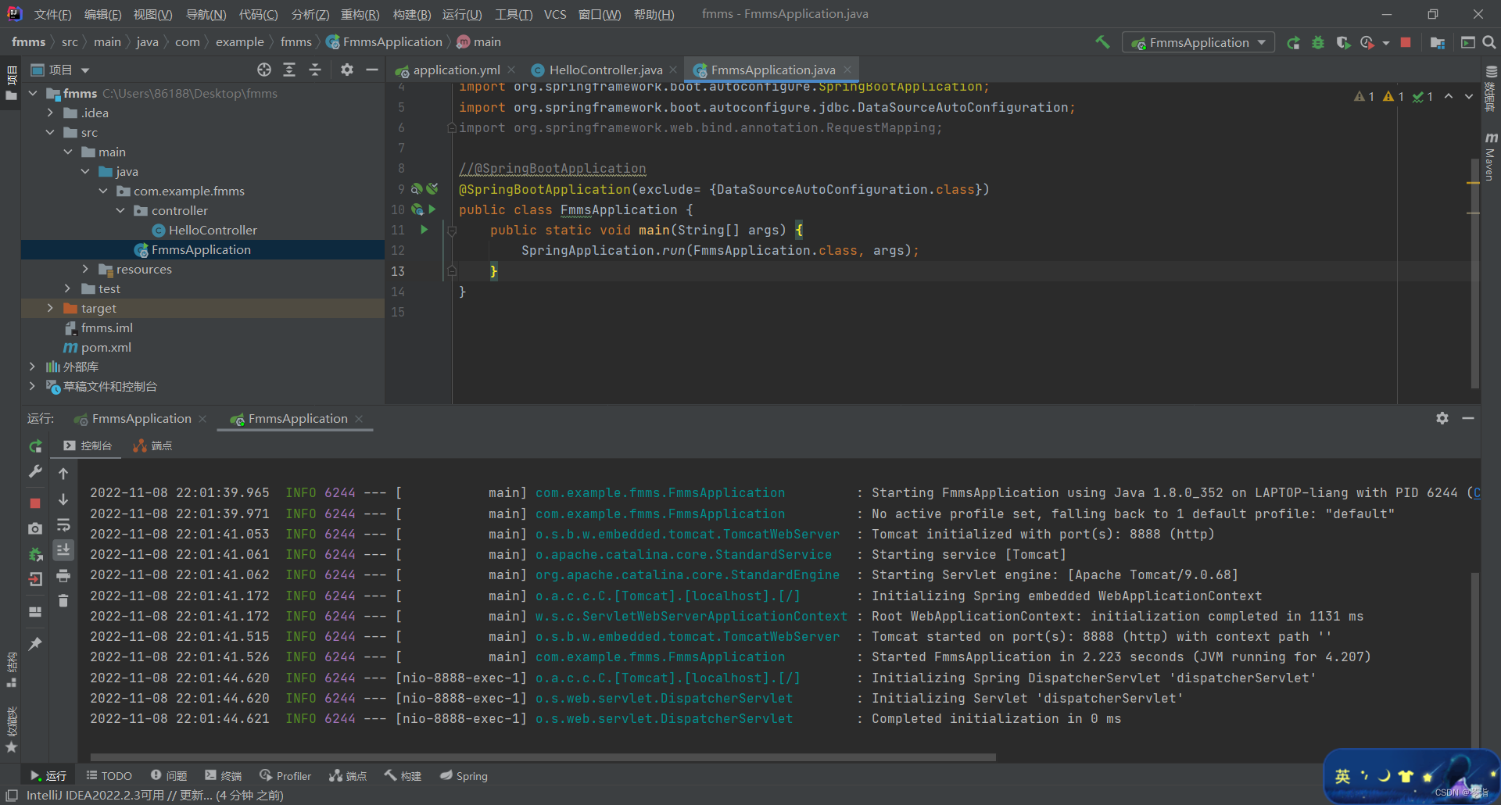1501x805 pixels.
Task: Select fmms.iml file in tree
Action: [106, 327]
